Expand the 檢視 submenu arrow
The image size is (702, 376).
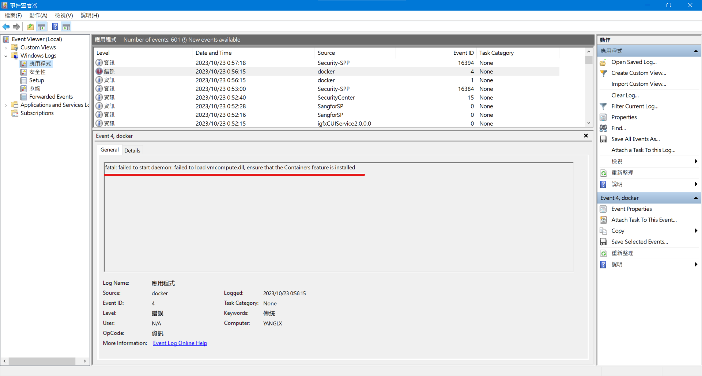pos(696,161)
